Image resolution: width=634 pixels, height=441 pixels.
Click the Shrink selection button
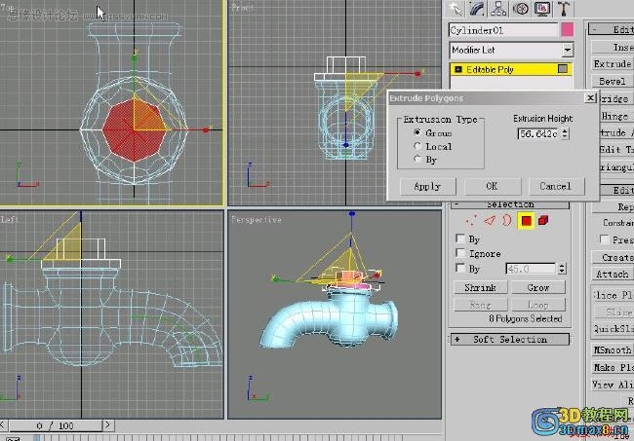(480, 288)
